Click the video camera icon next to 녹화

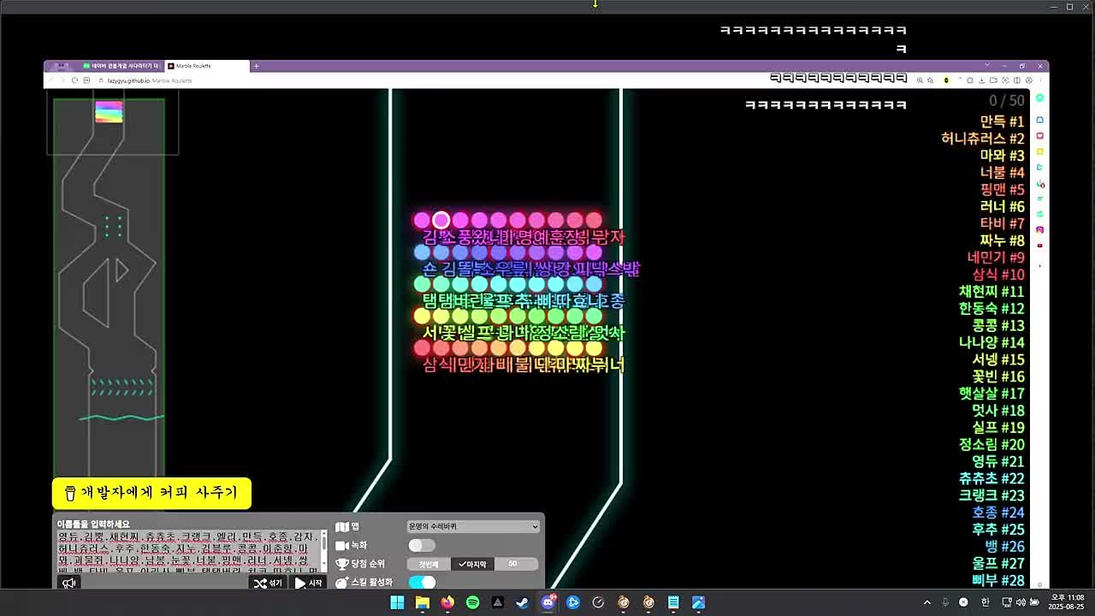point(342,545)
